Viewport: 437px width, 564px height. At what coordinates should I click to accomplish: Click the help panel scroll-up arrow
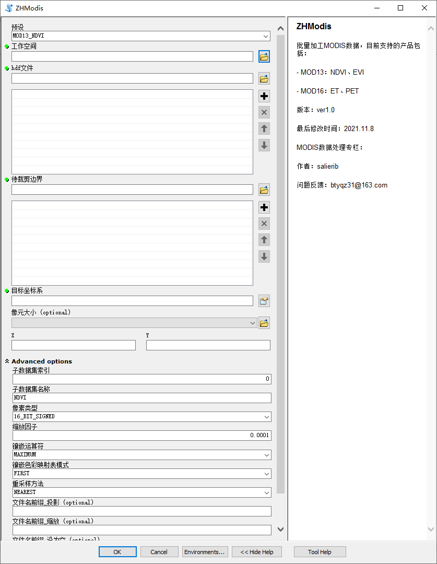[431, 28]
